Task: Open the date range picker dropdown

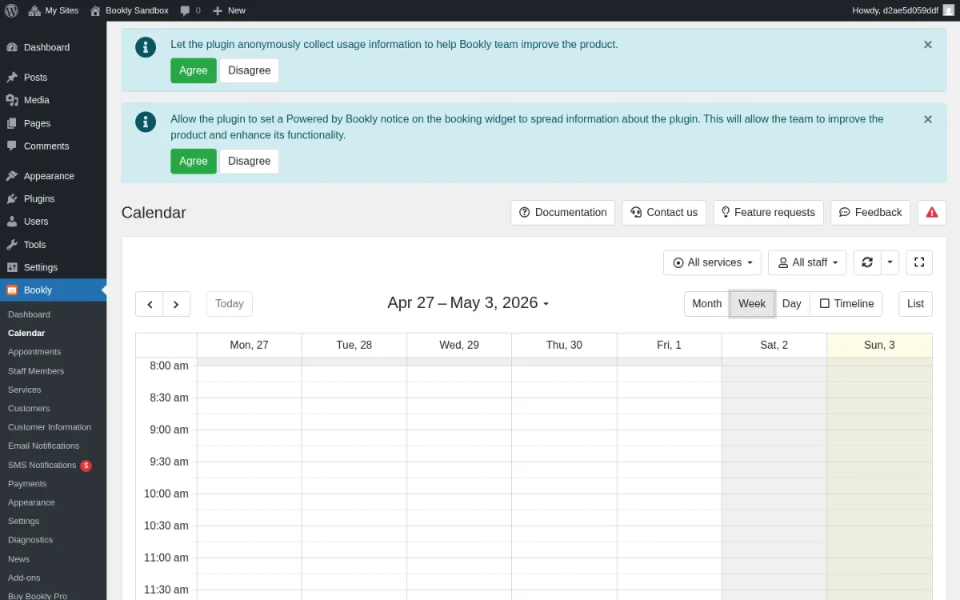Action: [468, 302]
